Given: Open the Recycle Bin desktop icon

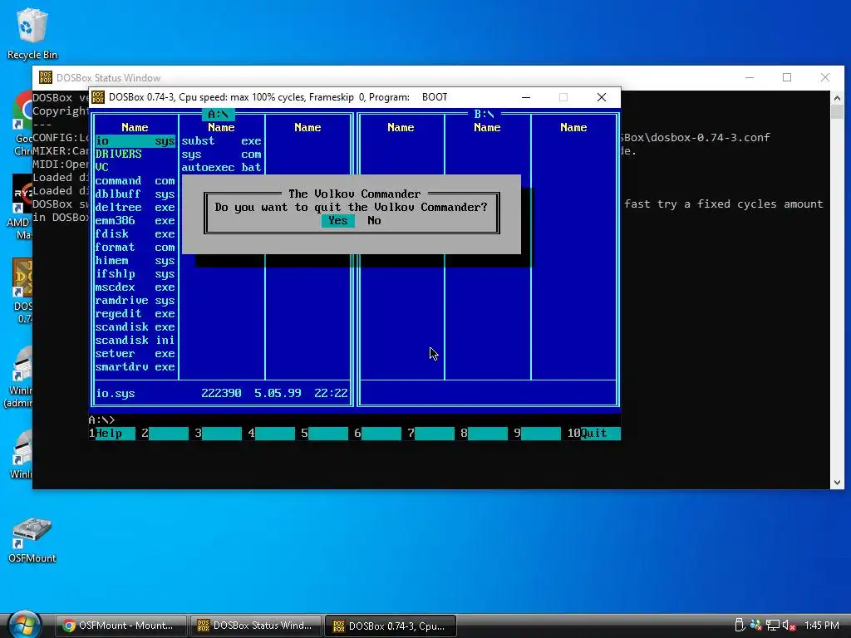Looking at the screenshot, I should tap(32, 33).
